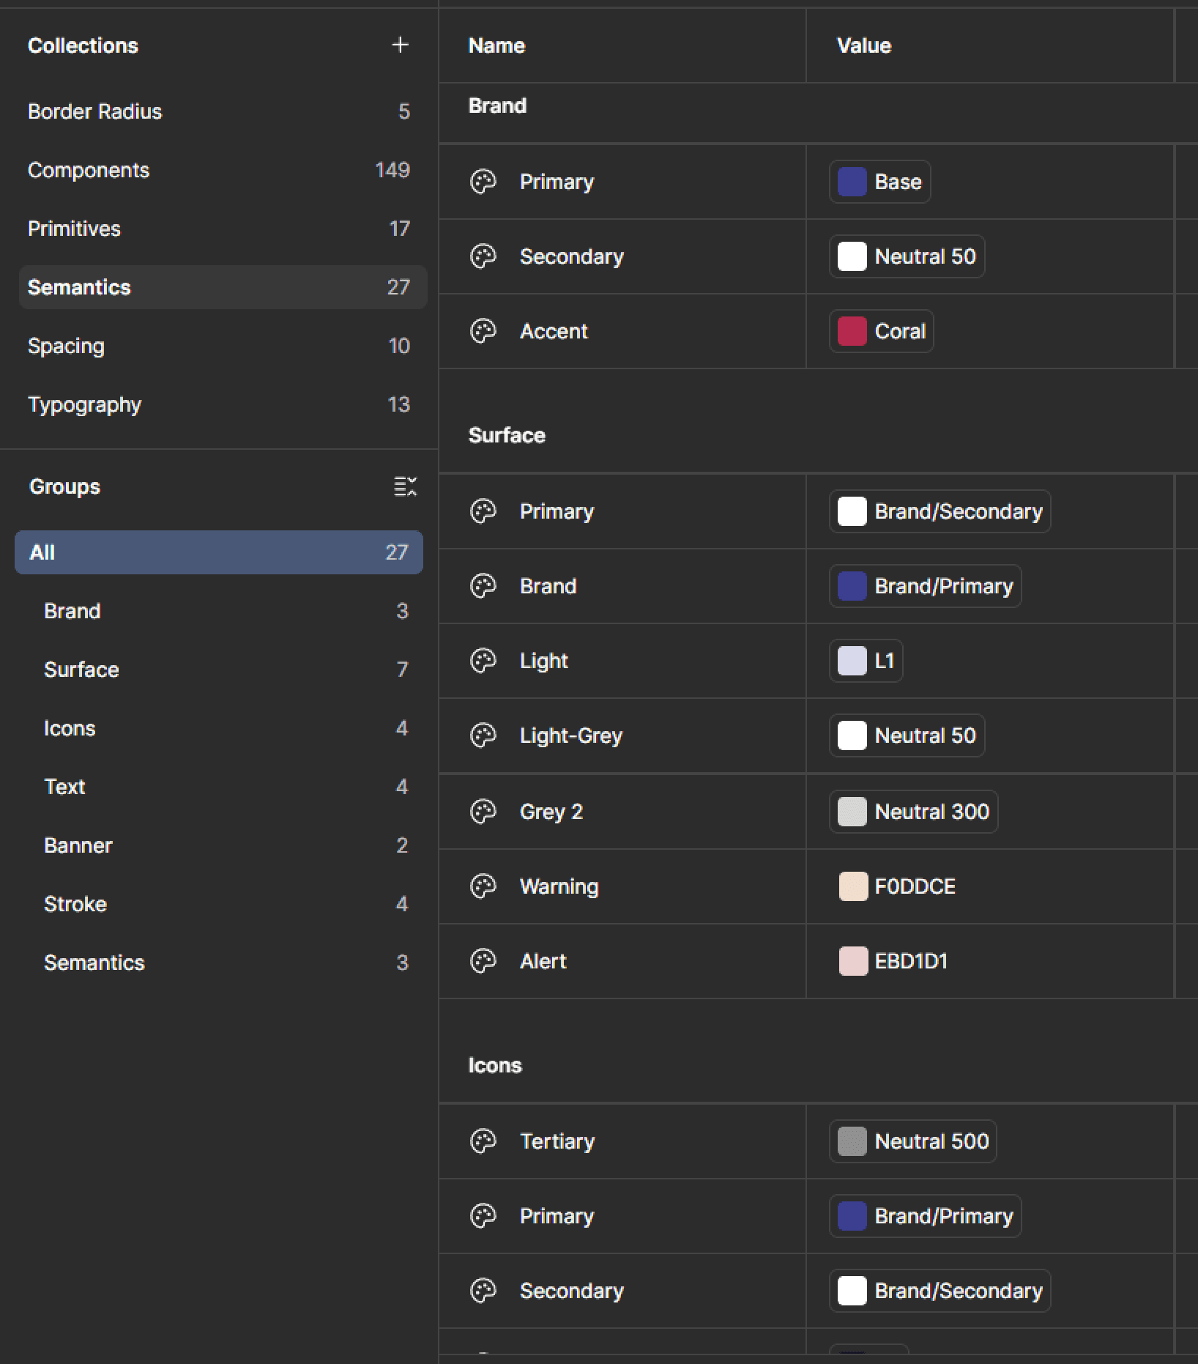Click palette icon of Icons Primary row

[x=483, y=1216]
